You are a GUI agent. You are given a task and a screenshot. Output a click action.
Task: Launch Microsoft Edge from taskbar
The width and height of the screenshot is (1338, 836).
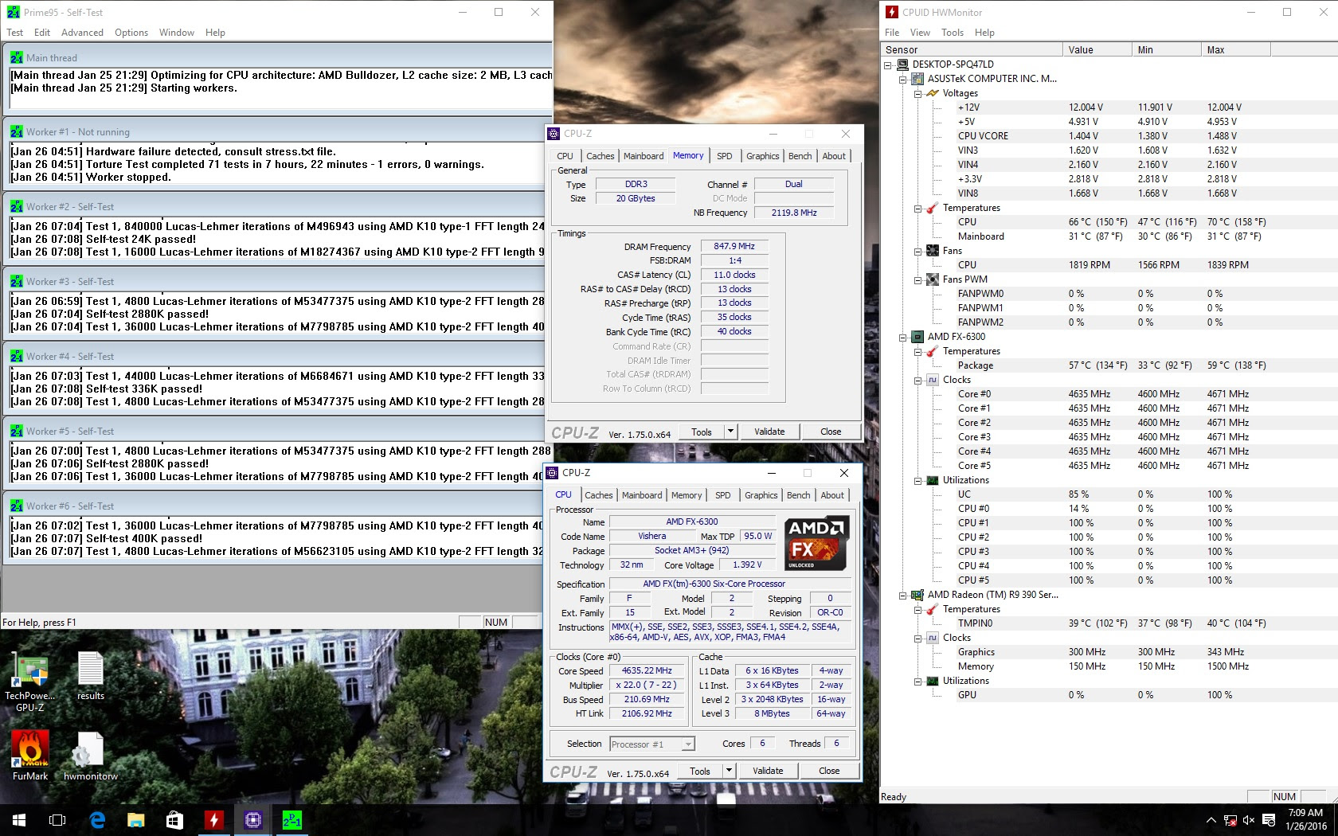coord(97,820)
